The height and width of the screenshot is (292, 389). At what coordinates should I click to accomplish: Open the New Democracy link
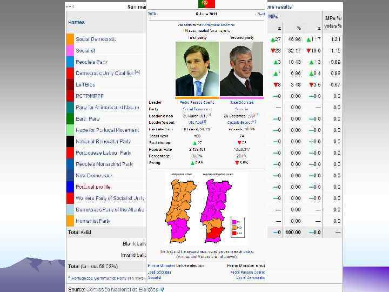click(x=94, y=175)
